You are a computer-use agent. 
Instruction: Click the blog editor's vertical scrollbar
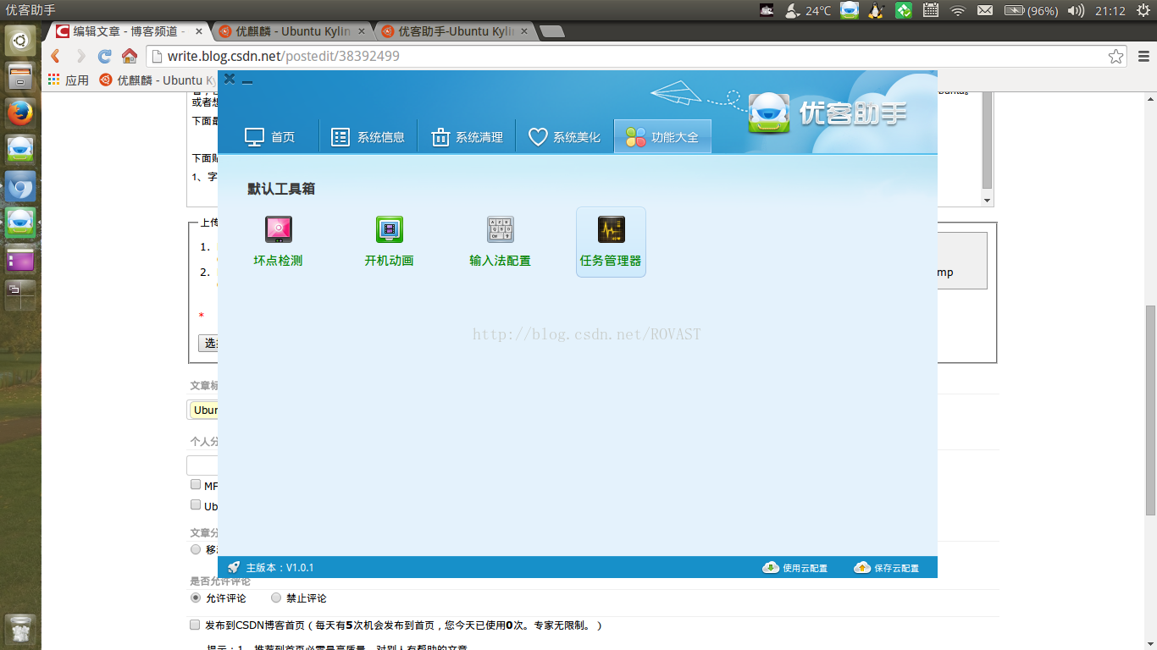pos(987,144)
